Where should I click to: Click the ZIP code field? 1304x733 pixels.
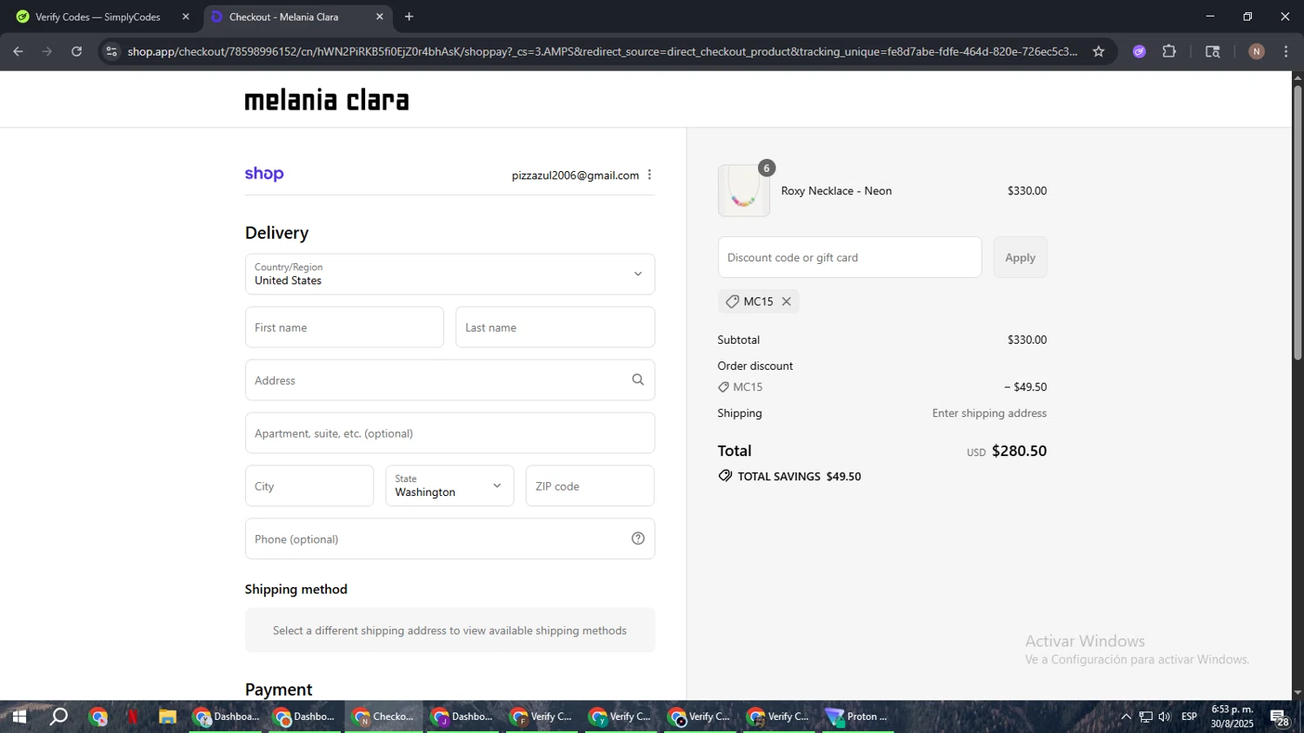[x=589, y=485]
